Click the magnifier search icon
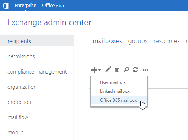The height and width of the screenshot is (140, 188). (x=126, y=69)
